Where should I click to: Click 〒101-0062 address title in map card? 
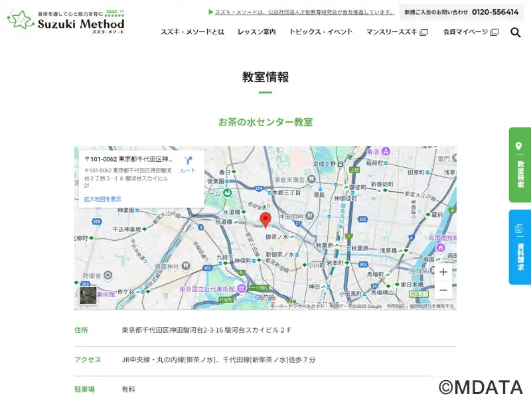(x=129, y=159)
